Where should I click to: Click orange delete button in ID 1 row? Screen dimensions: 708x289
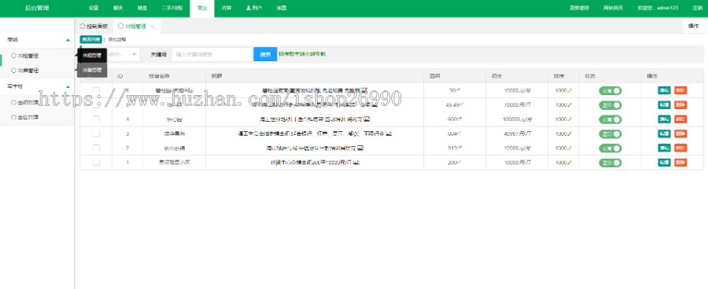tap(680, 163)
